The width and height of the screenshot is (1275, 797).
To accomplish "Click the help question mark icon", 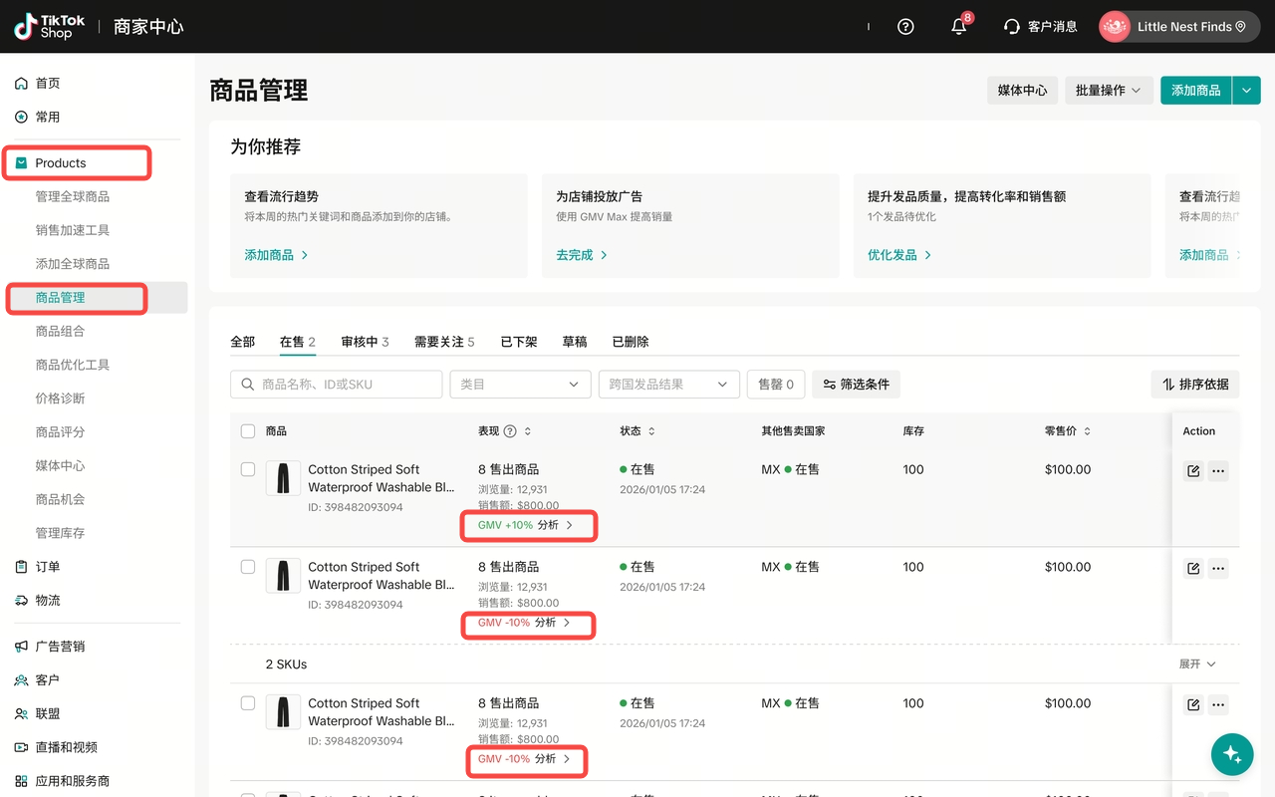I will [x=905, y=27].
